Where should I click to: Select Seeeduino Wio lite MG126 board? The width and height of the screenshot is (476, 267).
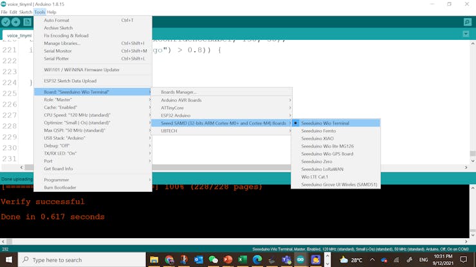[336, 146]
